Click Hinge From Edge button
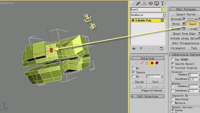 click(x=184, y=34)
